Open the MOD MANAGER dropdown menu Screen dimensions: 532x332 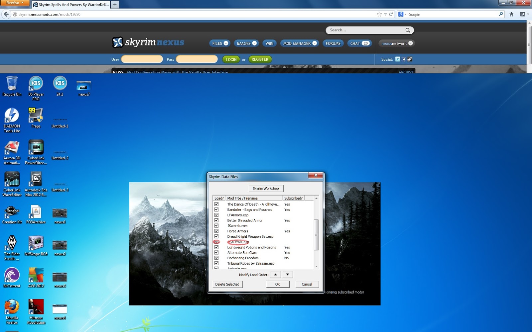(x=299, y=43)
